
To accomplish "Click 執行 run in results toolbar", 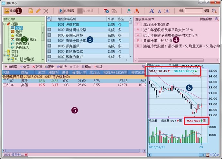I will click(62, 67).
